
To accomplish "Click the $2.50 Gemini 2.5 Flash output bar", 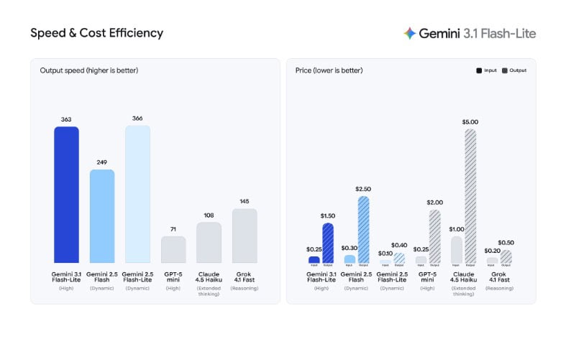I will point(363,230).
